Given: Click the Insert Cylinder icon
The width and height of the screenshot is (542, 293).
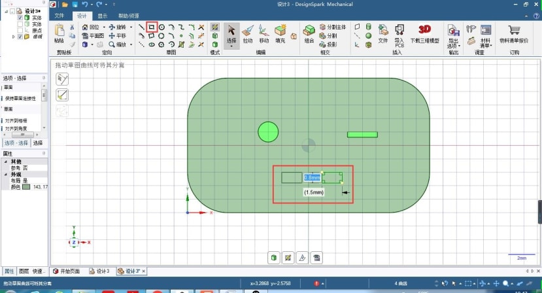Looking at the screenshot, I should pos(369,27).
